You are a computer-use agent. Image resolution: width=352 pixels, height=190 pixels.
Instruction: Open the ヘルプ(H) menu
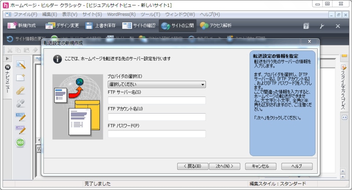tap(210, 14)
